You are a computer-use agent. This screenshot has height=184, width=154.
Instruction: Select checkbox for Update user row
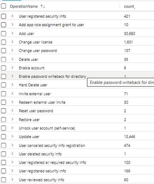3,137
